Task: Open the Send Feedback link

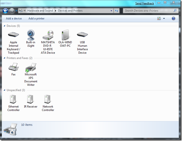Action: (145, 3)
